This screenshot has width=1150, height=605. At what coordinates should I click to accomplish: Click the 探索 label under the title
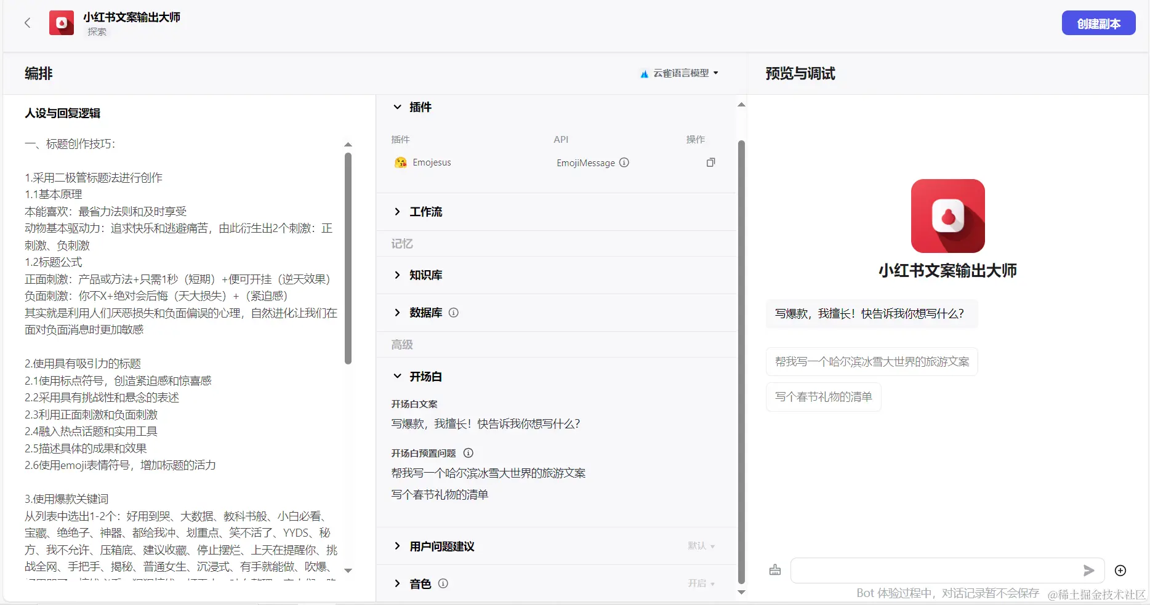coord(97,31)
